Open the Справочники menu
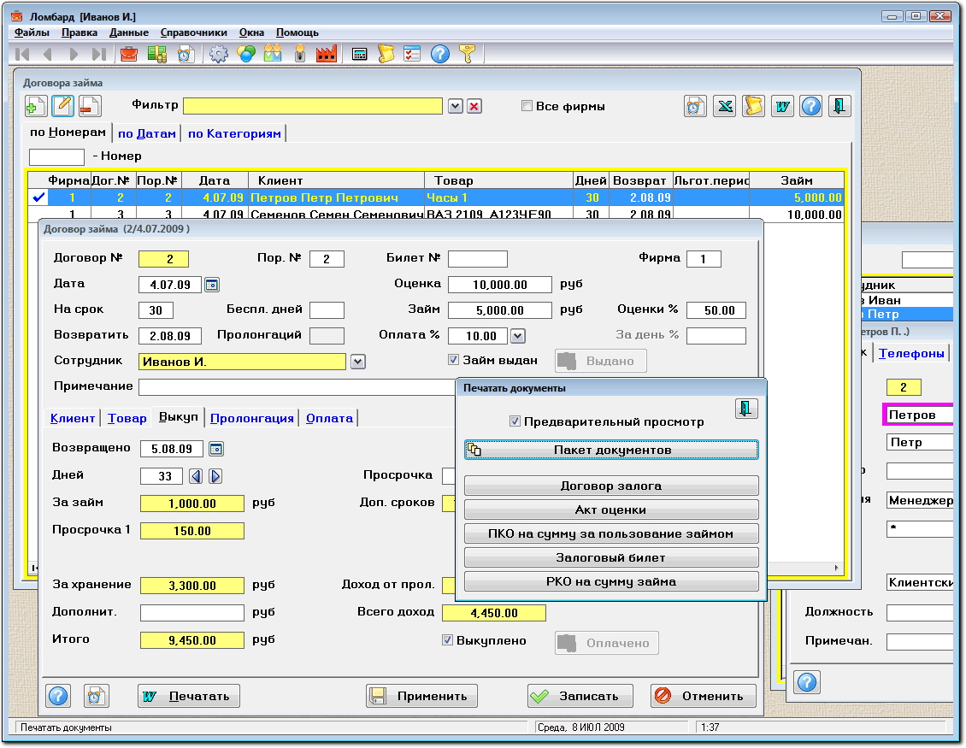Image resolution: width=966 pixels, height=748 pixels. click(x=192, y=32)
